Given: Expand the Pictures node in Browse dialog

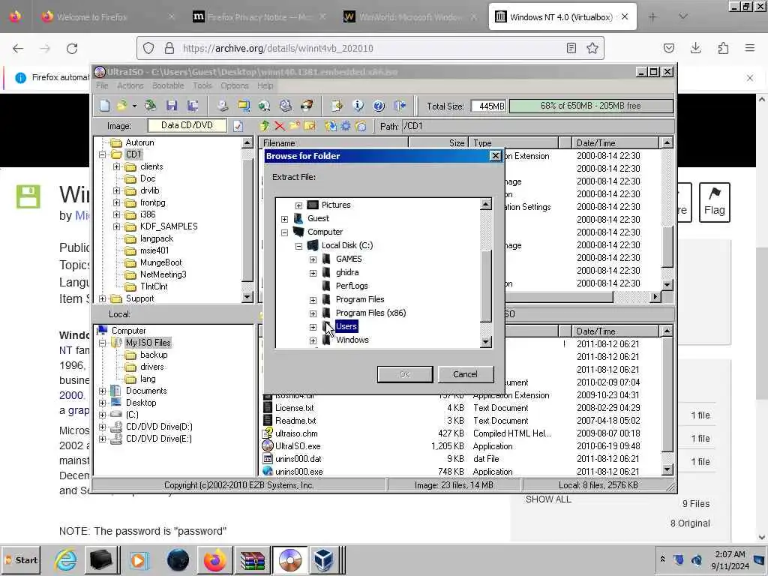Looking at the screenshot, I should click(x=298, y=205).
